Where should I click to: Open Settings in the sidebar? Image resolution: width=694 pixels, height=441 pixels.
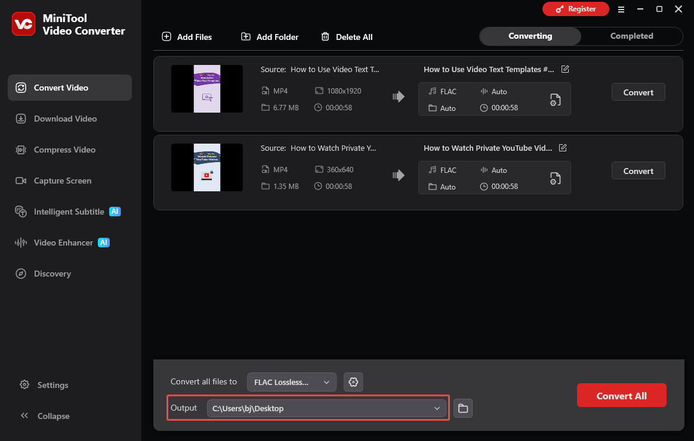pos(44,385)
